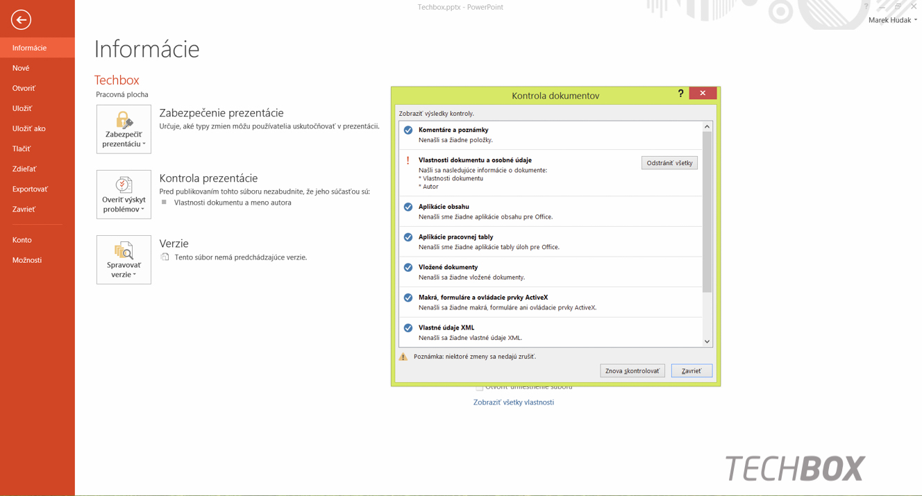Click checkmark icon next to Vložené dokumenty
The width and height of the screenshot is (922, 496).
pyautogui.click(x=408, y=267)
